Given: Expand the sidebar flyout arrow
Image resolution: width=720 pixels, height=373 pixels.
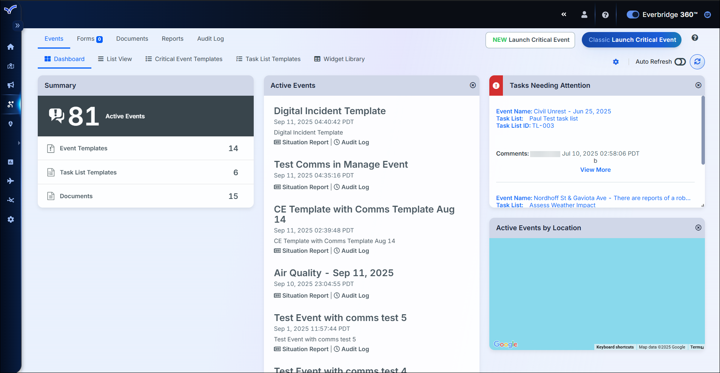Looking at the screenshot, I should (x=19, y=143).
